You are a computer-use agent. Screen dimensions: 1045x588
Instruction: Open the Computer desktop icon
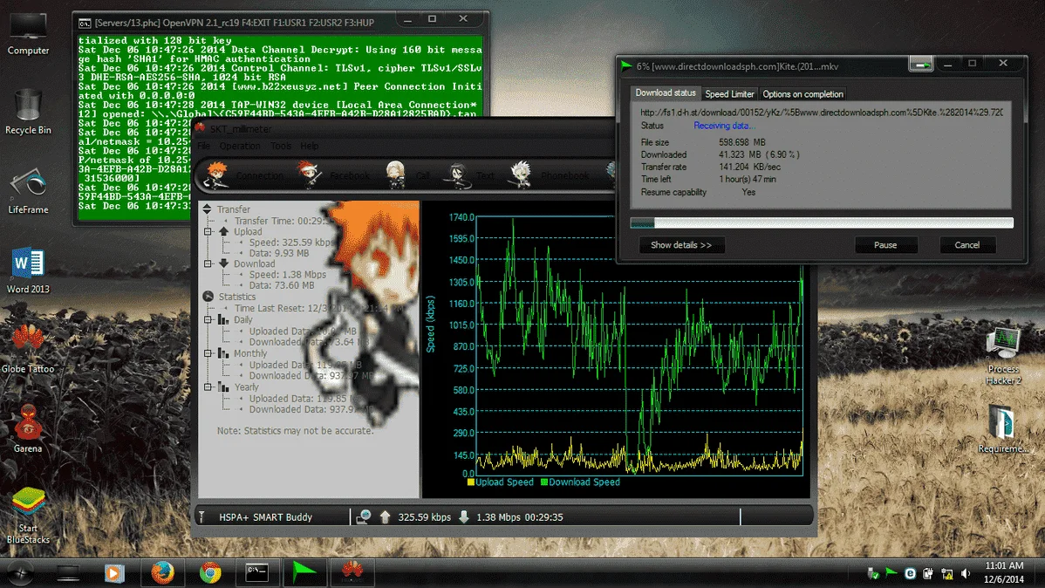28,32
